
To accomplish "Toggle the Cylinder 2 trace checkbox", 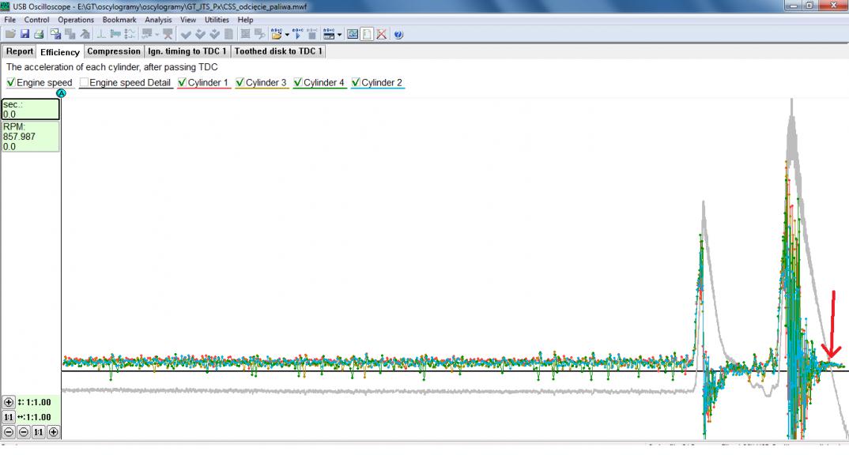I will click(x=356, y=83).
